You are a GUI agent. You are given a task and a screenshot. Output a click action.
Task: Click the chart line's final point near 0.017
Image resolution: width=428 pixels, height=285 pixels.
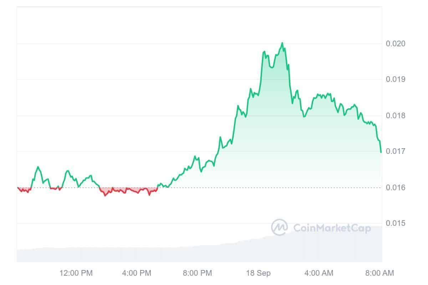pos(381,152)
